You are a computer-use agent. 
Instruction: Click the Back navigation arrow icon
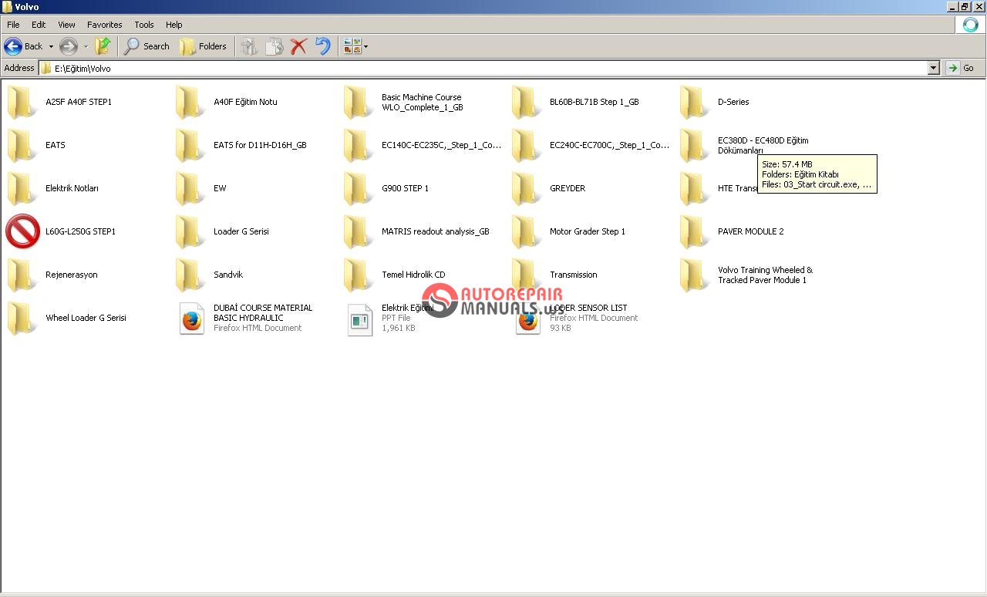13,46
